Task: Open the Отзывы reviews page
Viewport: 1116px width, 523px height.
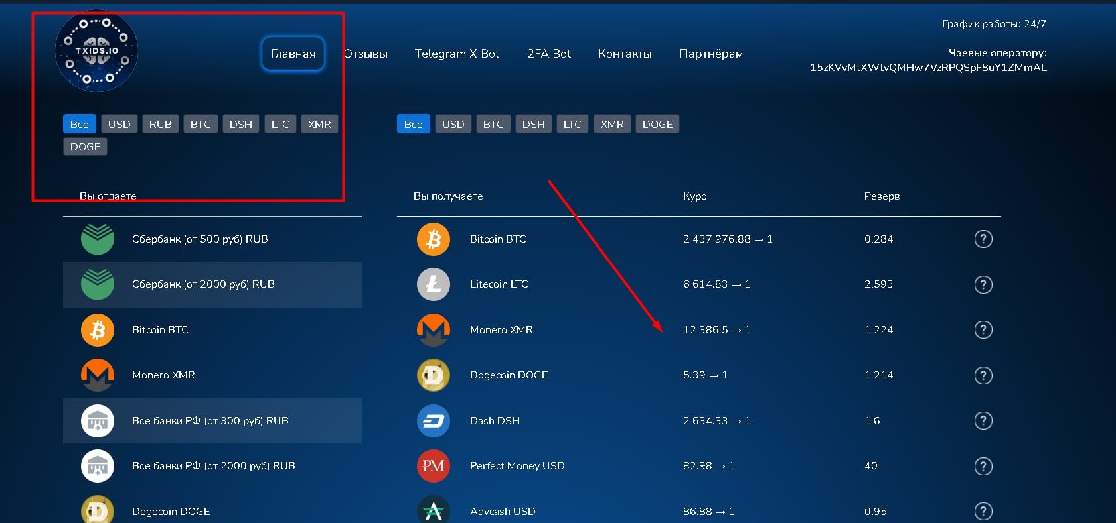Action: (x=366, y=54)
